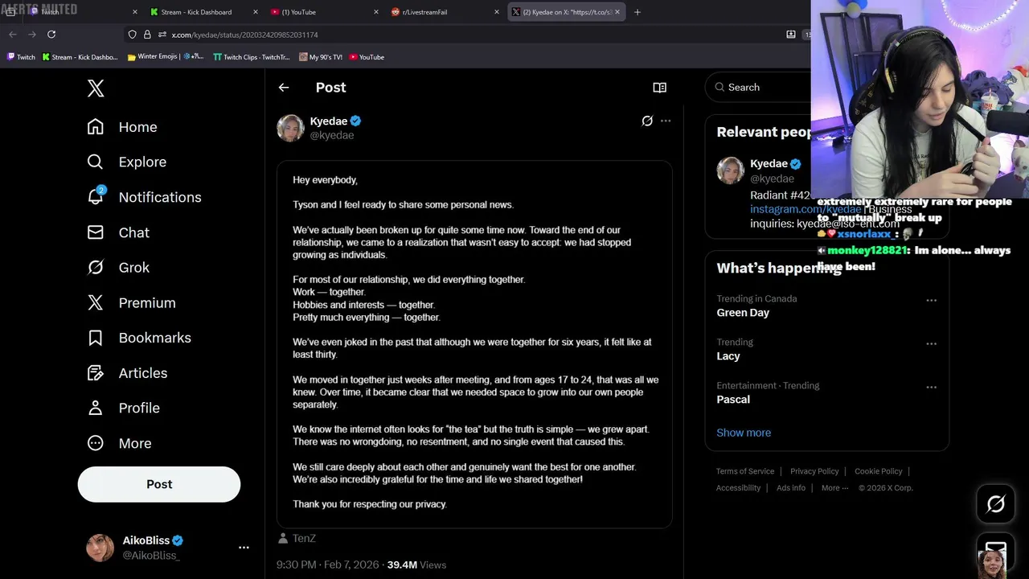Open Twitch Clips bookmark
Image resolution: width=1029 pixels, height=579 pixels.
click(252, 57)
